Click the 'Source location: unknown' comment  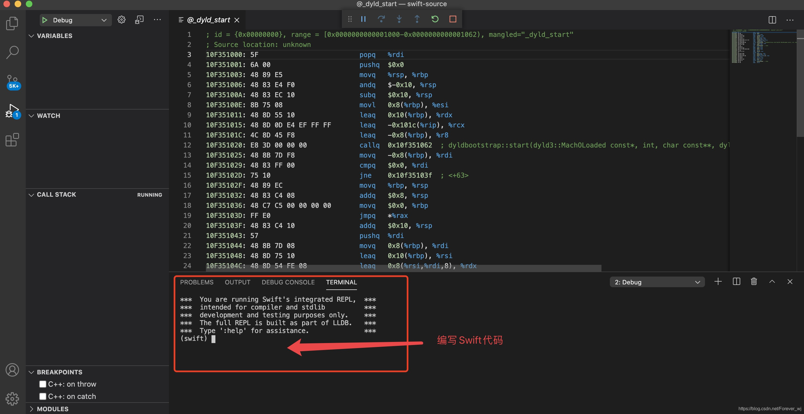point(258,45)
